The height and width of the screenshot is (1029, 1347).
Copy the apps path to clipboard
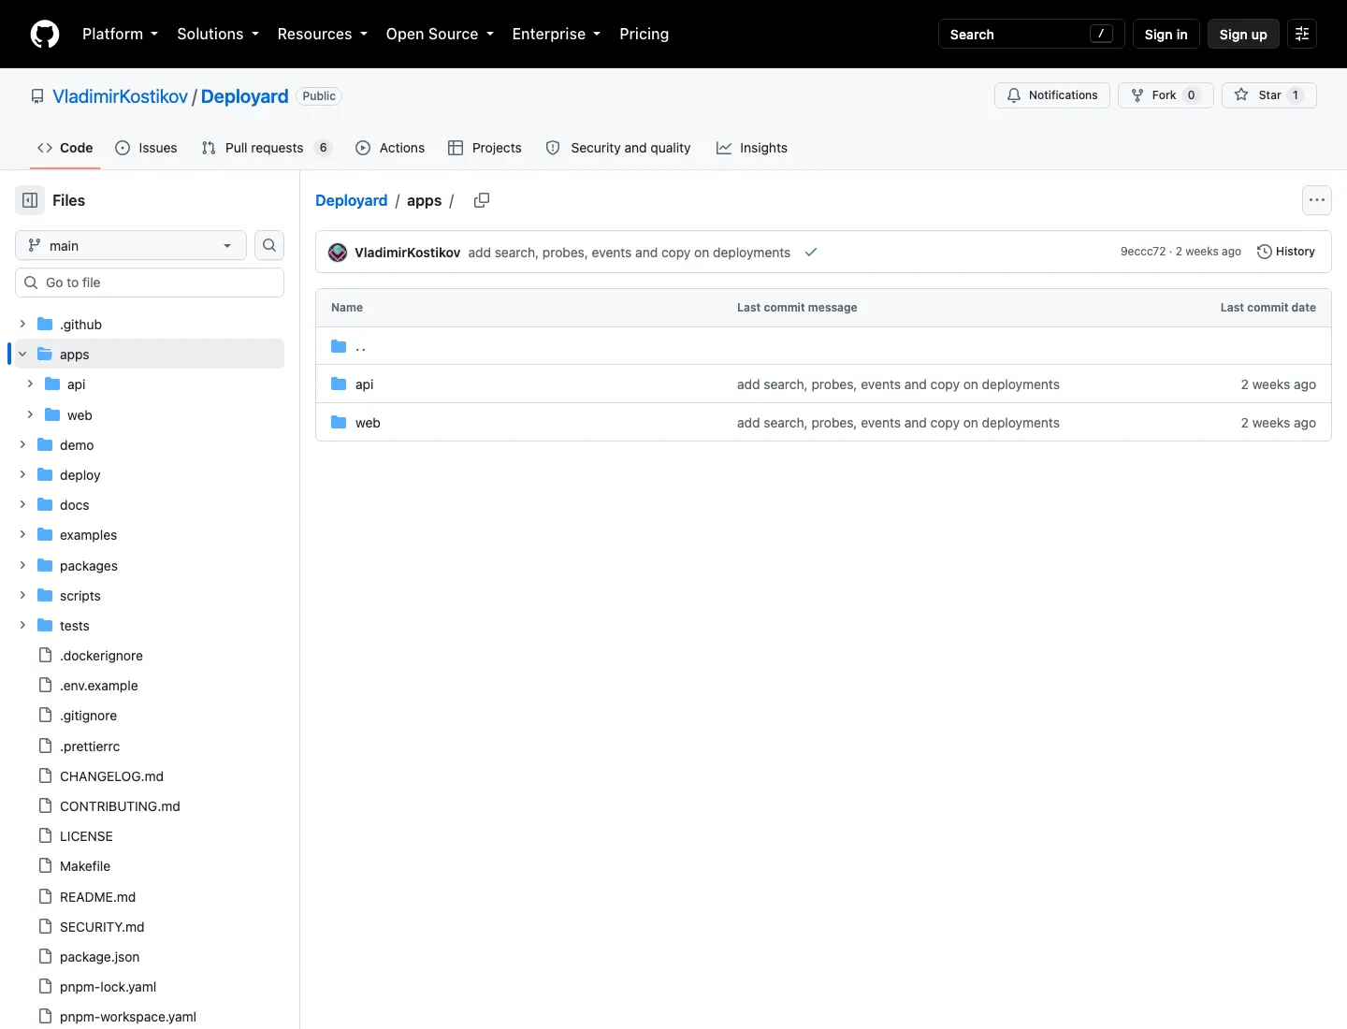482,200
